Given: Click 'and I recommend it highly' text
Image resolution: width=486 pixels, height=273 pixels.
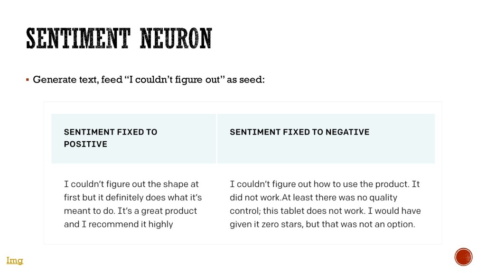Looking at the screenshot, I should [x=118, y=224].
